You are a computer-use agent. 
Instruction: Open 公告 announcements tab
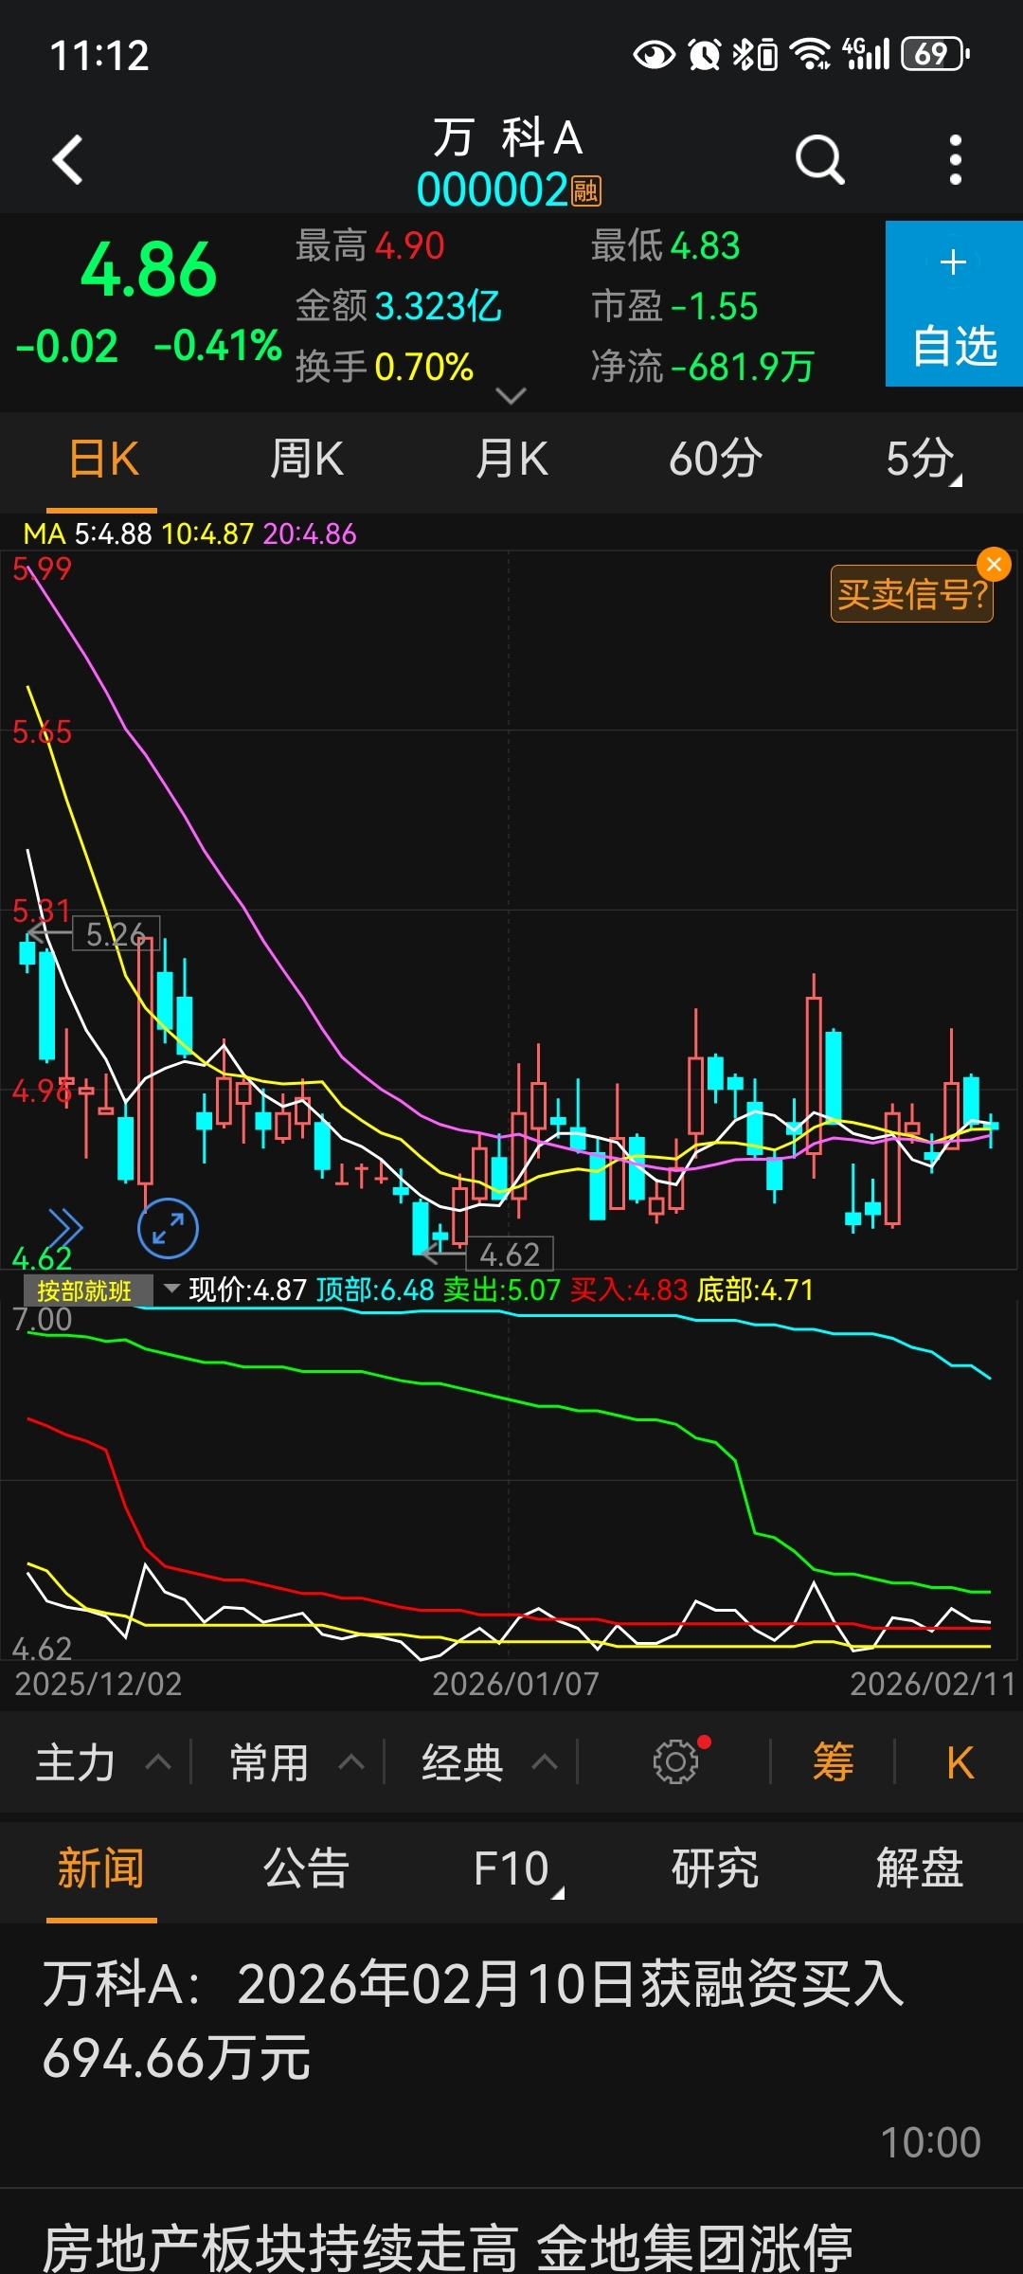coord(306,1868)
